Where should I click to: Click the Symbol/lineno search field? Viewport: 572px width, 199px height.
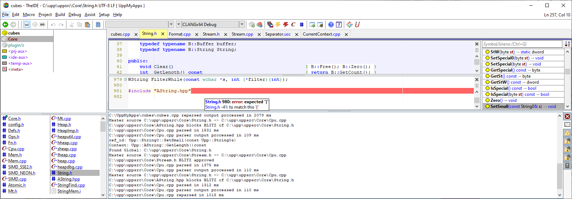[x=522, y=44]
